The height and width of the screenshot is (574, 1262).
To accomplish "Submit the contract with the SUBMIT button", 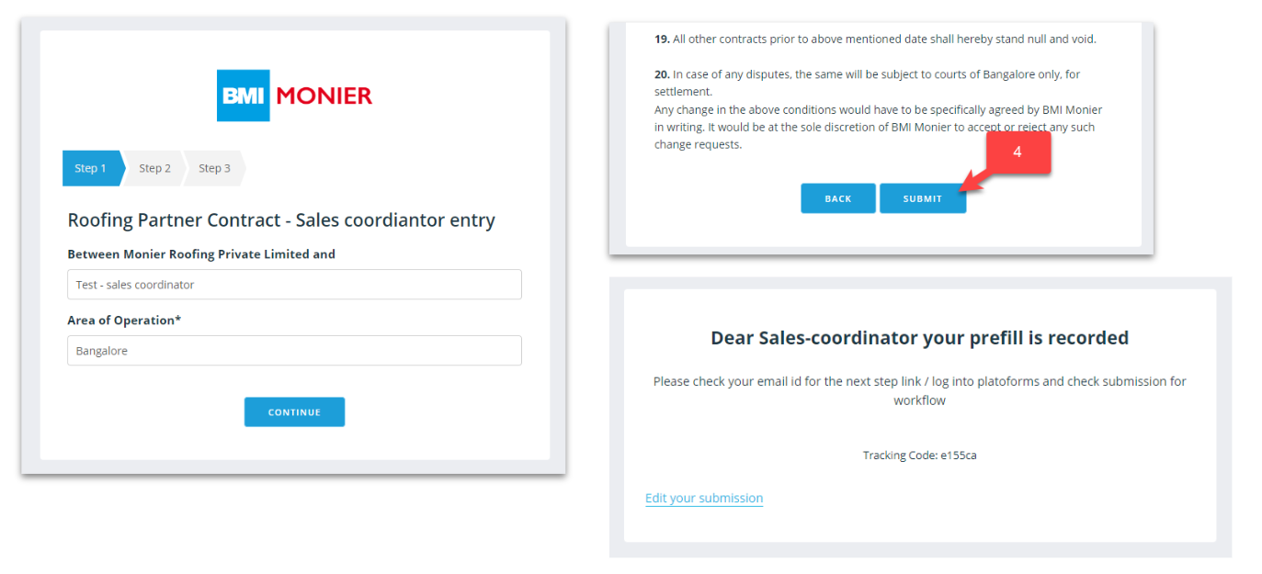I will pos(922,198).
